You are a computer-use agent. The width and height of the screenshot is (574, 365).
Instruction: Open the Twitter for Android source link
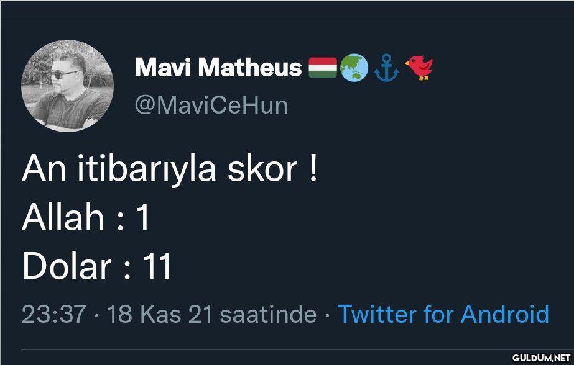443,314
